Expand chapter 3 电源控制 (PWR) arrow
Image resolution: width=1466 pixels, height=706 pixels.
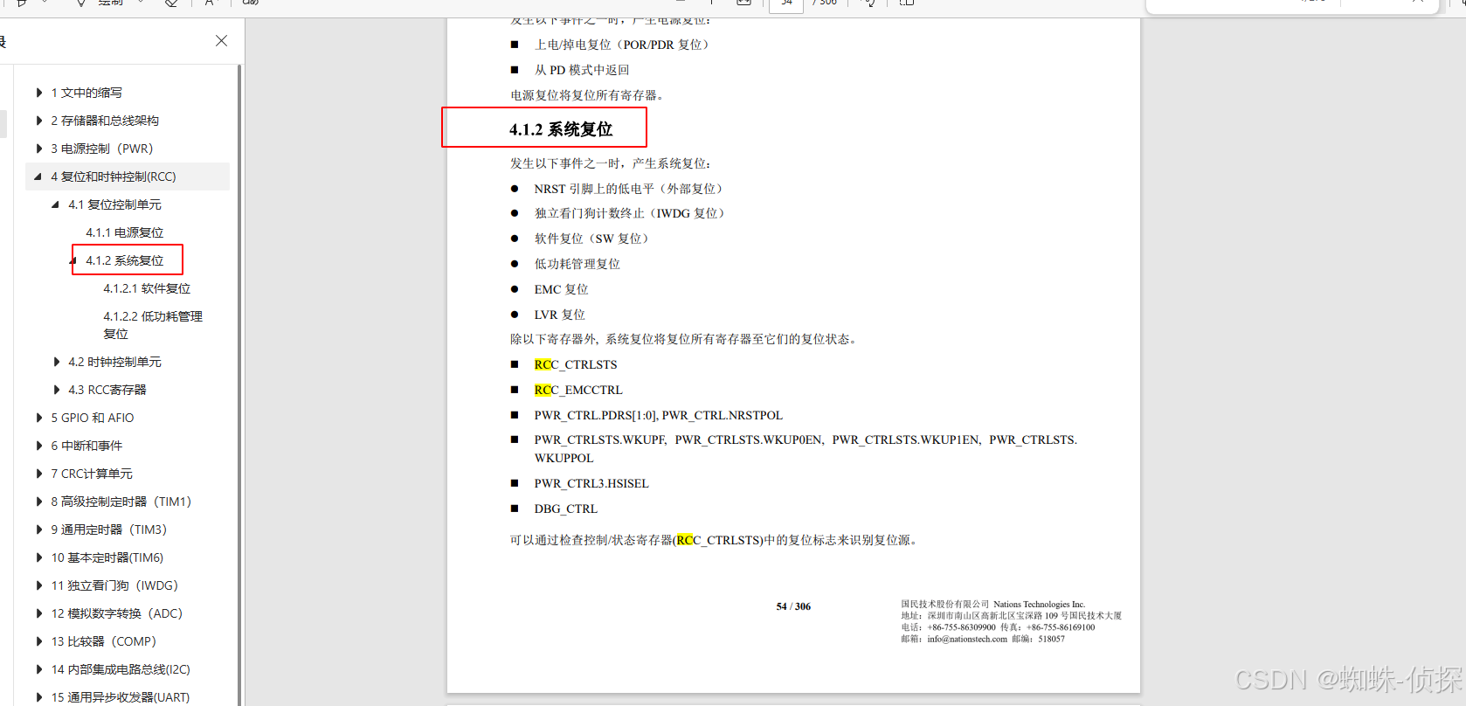(x=38, y=149)
